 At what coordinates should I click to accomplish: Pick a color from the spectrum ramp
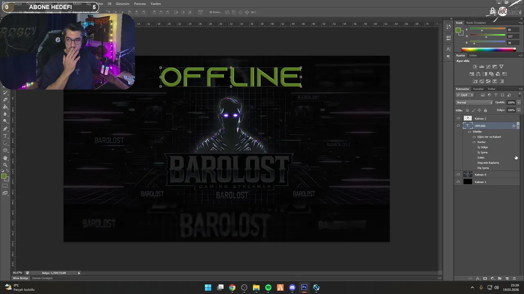tap(488, 50)
